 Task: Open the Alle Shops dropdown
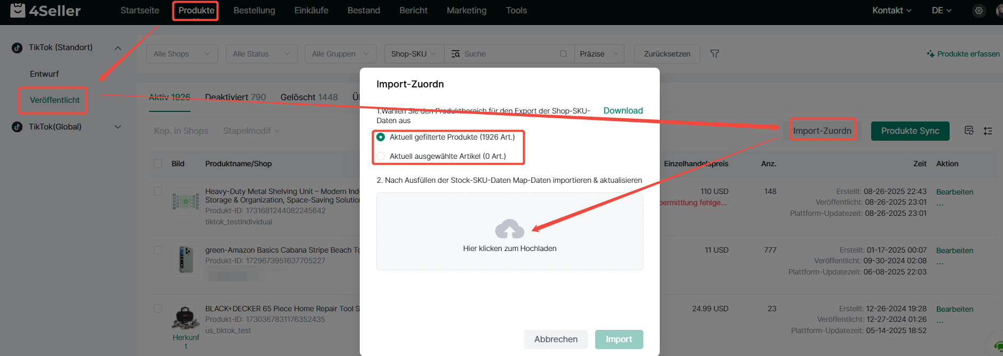point(182,54)
